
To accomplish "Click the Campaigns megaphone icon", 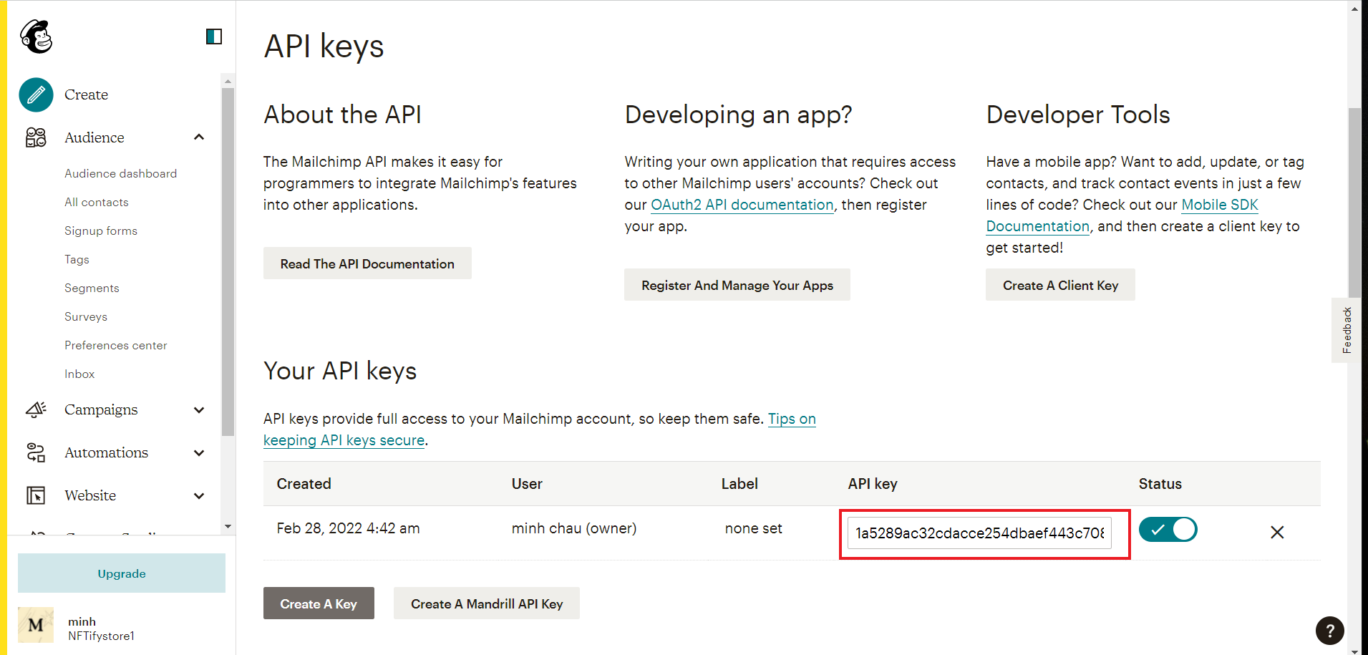I will click(x=36, y=409).
